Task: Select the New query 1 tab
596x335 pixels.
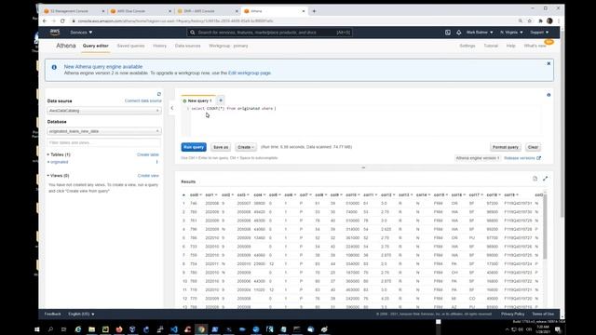Action: [x=197, y=100]
